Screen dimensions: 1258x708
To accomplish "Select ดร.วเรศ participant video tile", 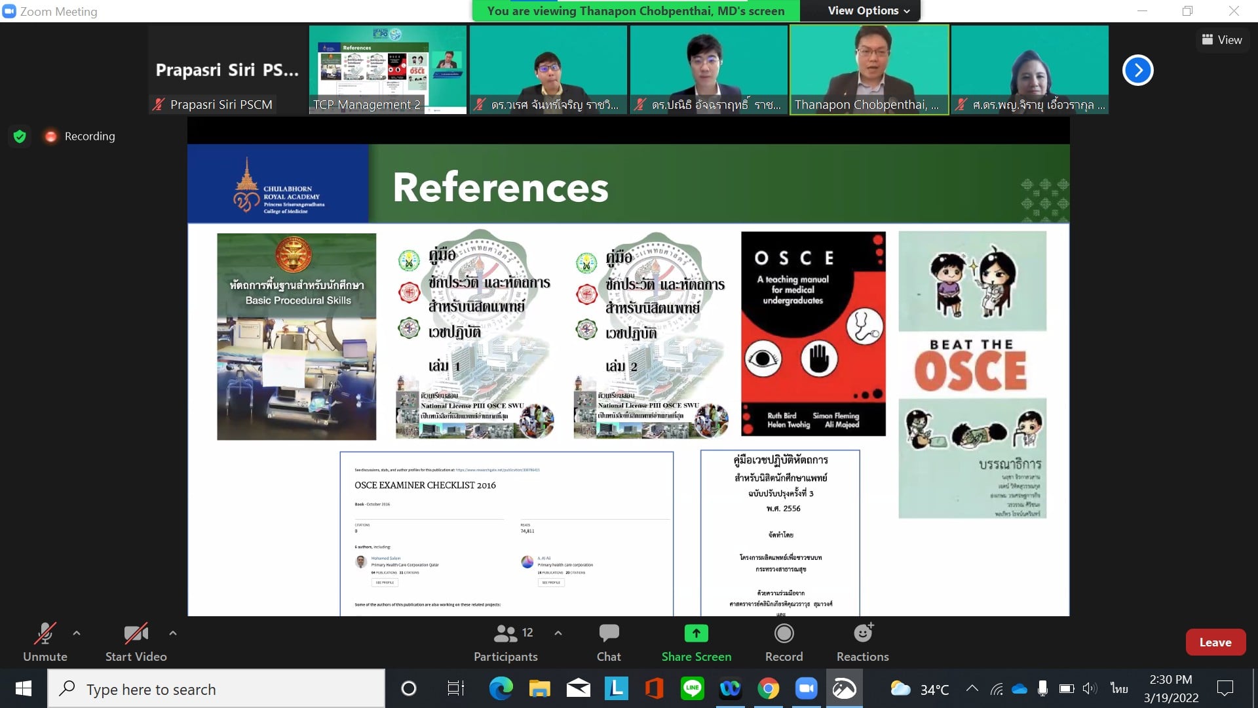I will tap(548, 70).
